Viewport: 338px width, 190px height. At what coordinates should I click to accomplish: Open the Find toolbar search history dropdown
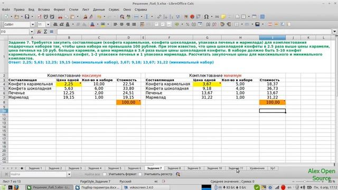[x=69, y=174]
